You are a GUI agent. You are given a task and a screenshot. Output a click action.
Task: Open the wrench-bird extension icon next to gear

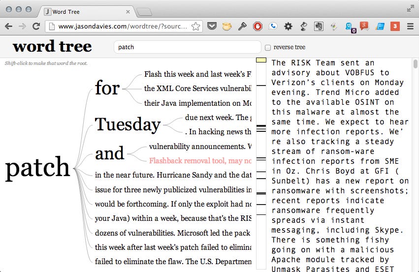(303, 26)
